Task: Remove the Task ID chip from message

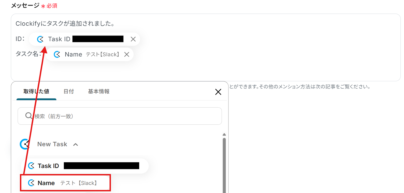Action: [x=133, y=39]
